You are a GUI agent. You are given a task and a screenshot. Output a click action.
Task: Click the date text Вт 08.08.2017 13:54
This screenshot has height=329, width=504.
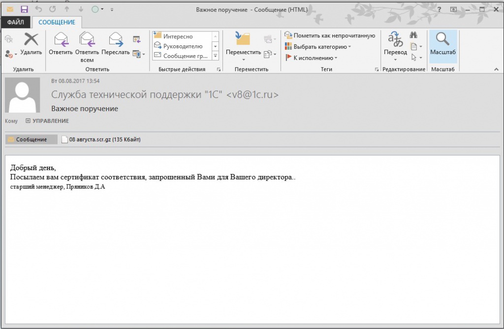(x=75, y=81)
